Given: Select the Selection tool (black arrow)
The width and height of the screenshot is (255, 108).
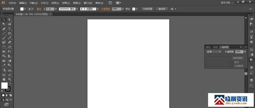Looking at the screenshot, I should coord(4,20).
